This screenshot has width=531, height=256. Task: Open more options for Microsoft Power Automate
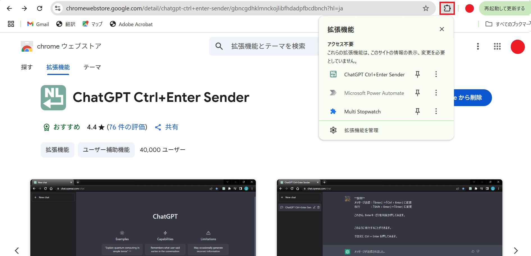coord(436,93)
